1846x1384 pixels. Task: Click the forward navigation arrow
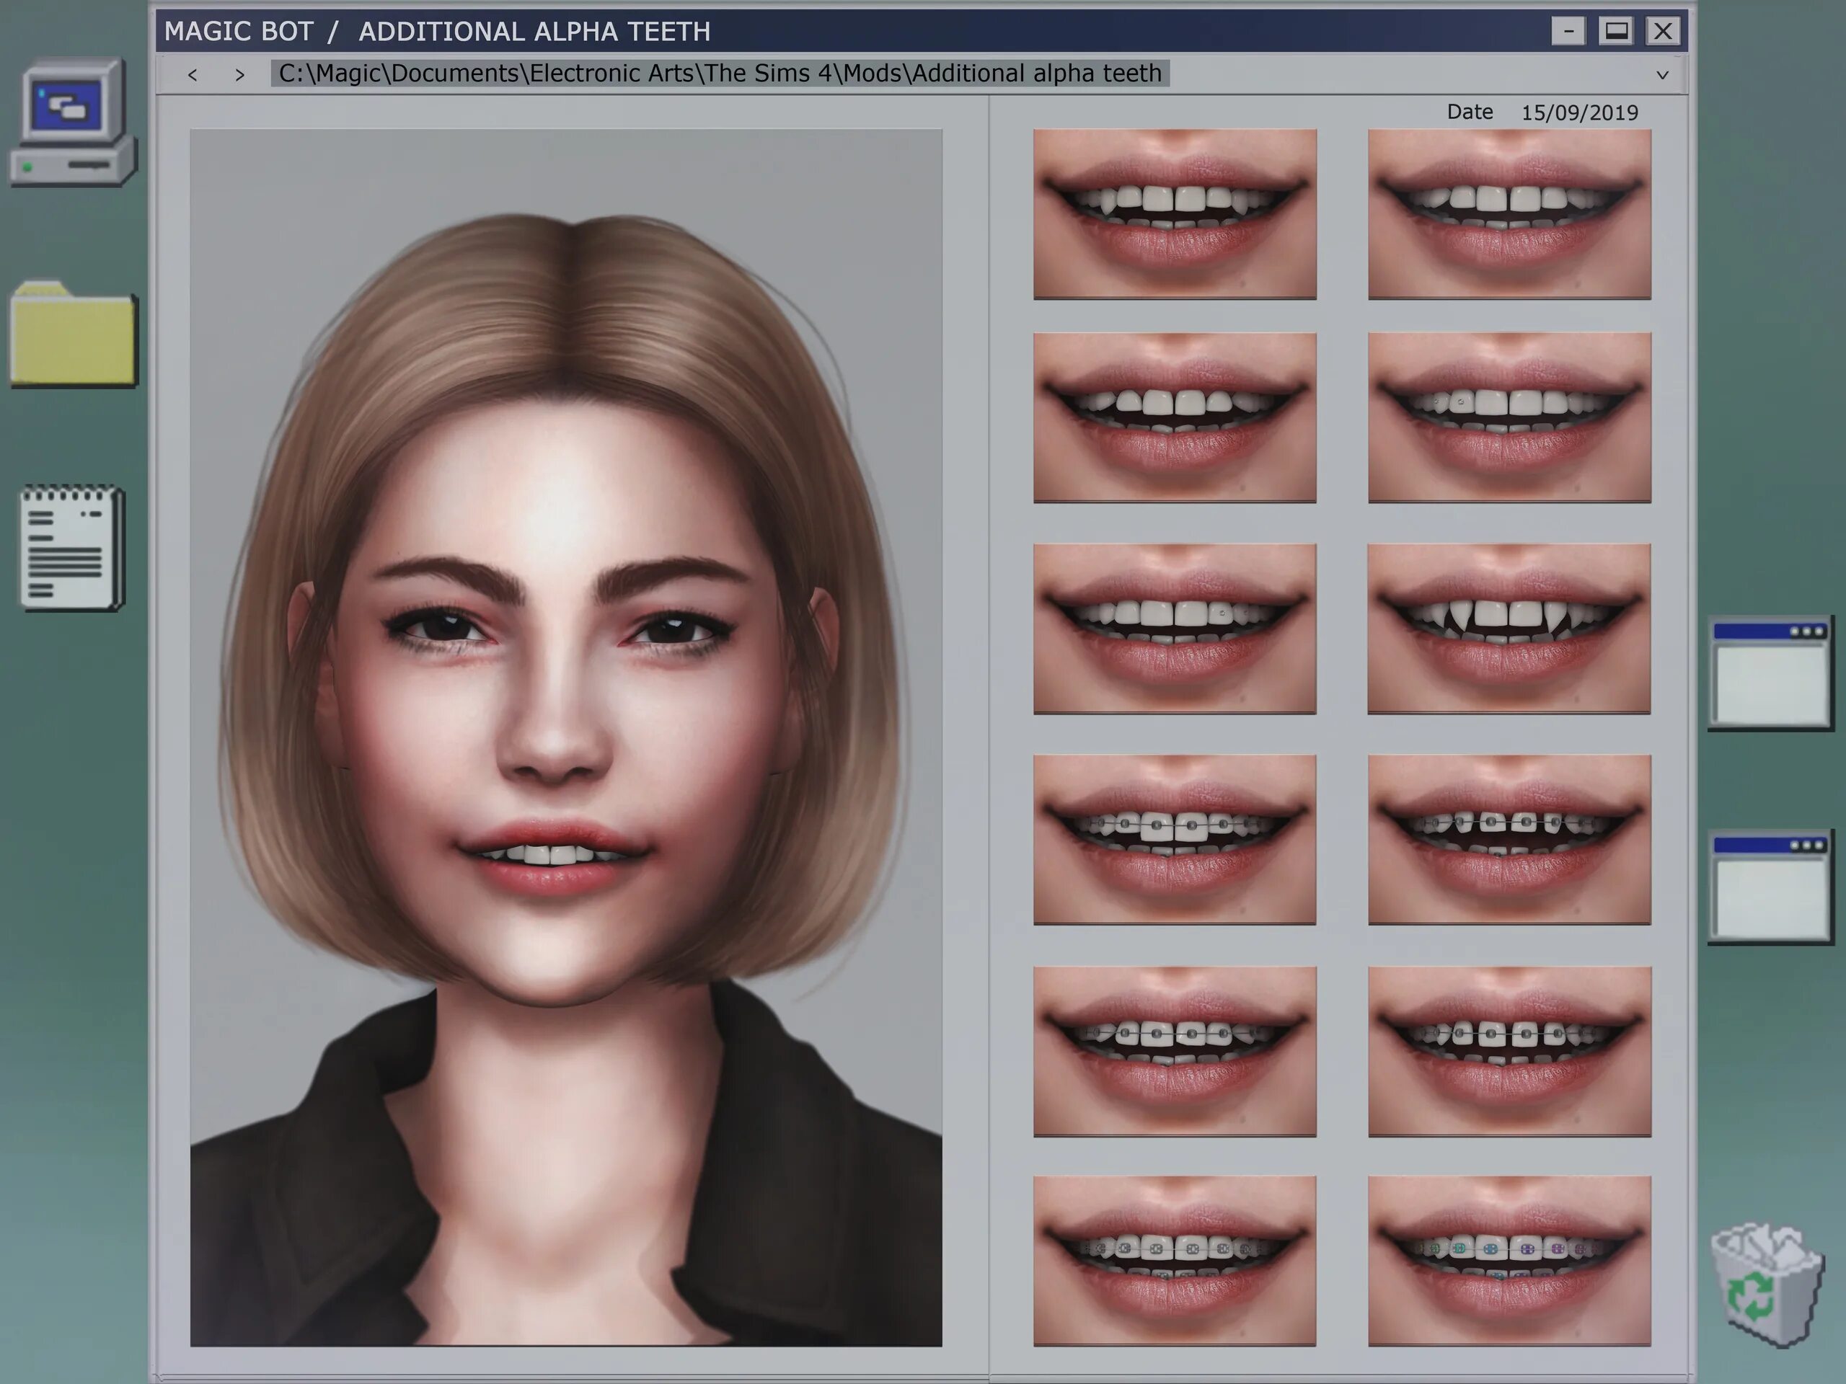[240, 75]
